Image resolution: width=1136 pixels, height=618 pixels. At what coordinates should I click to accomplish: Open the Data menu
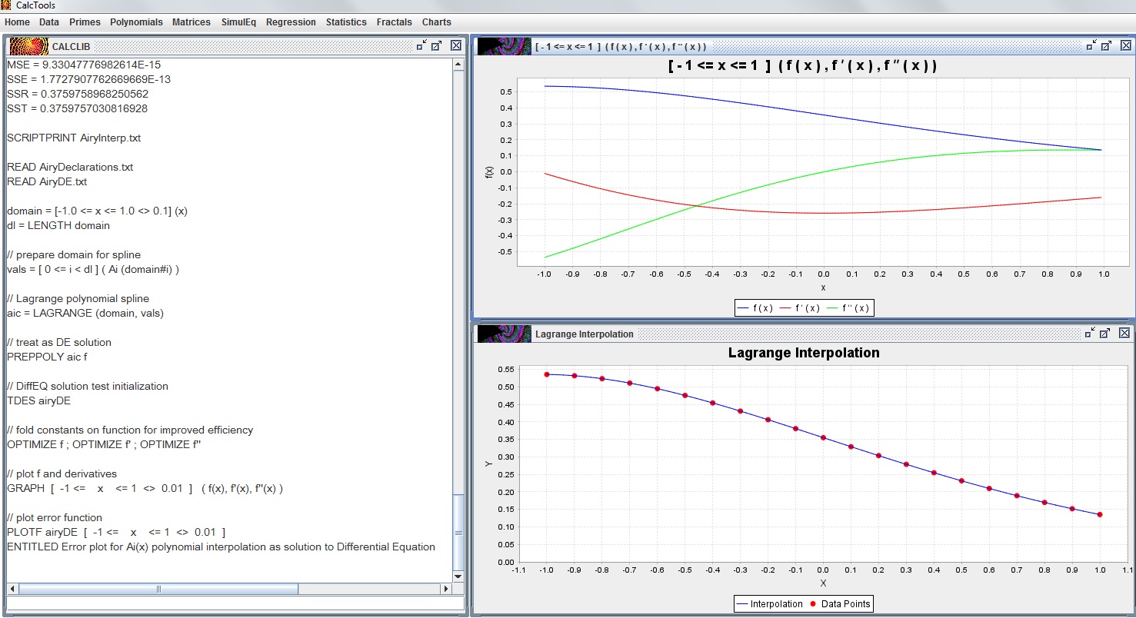pos(49,22)
